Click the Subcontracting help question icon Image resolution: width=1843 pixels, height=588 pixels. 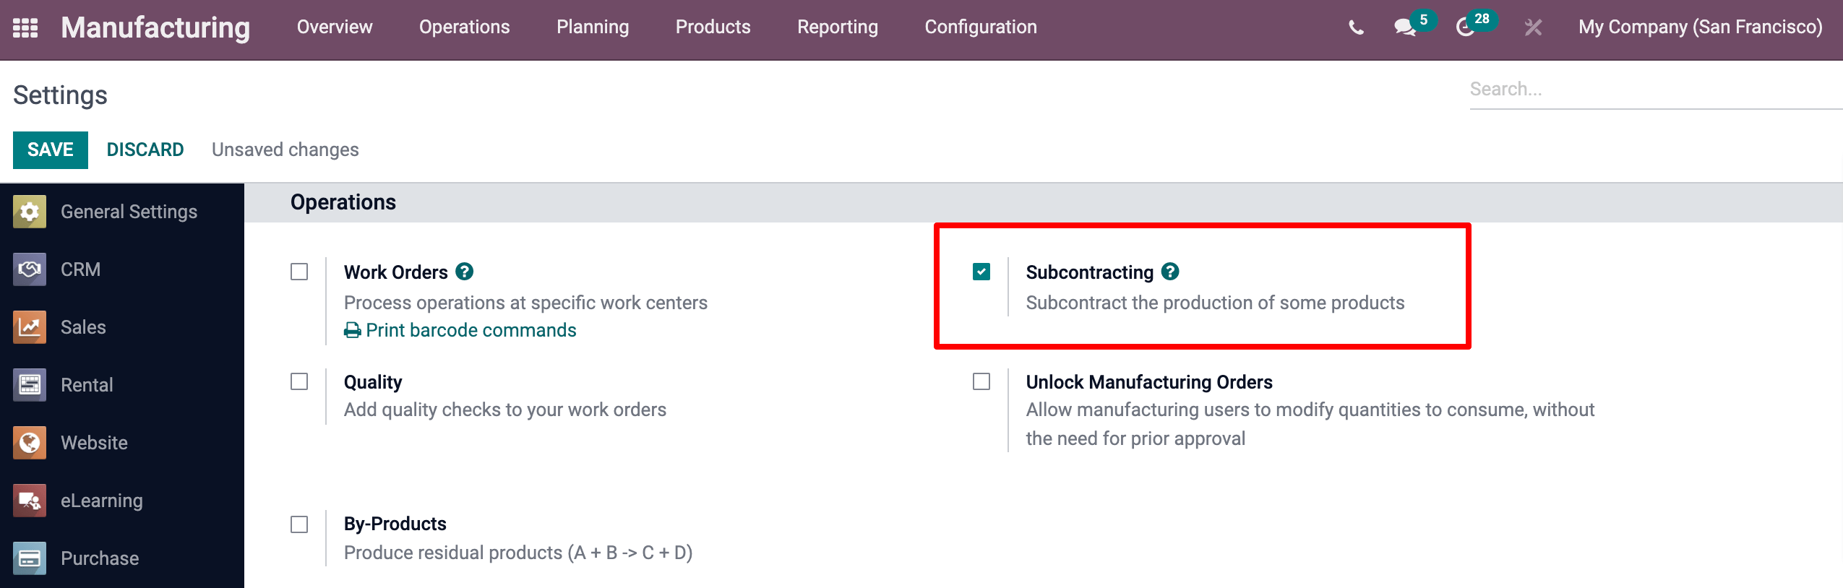(x=1170, y=272)
